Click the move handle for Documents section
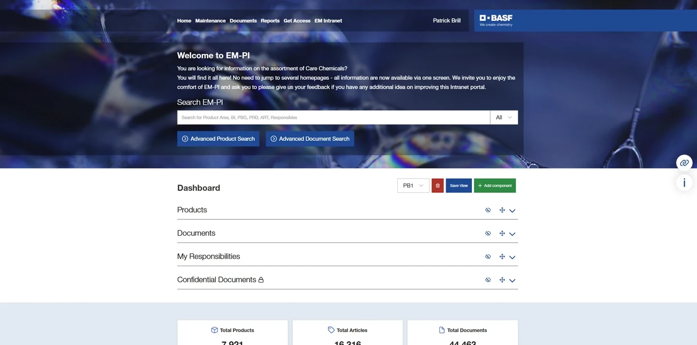This screenshot has width=697, height=345. [502, 233]
